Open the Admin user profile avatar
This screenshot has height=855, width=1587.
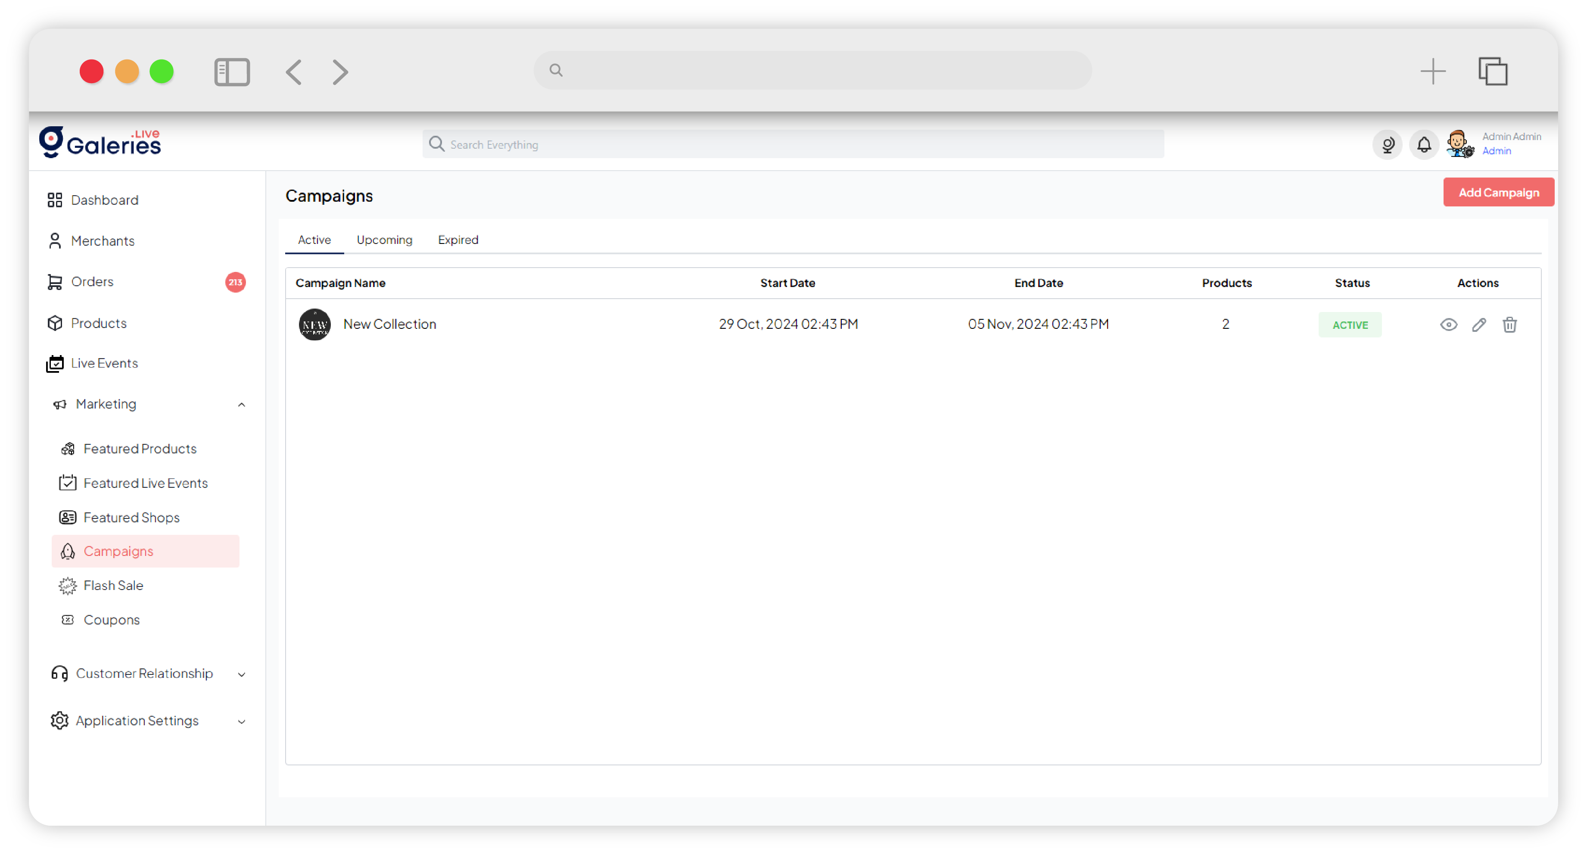point(1459,144)
